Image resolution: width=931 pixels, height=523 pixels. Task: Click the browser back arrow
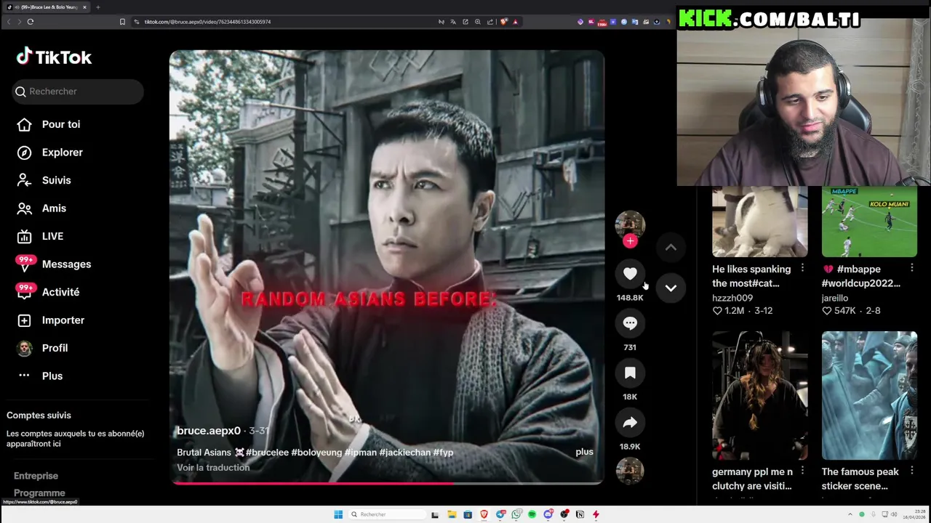click(x=9, y=22)
